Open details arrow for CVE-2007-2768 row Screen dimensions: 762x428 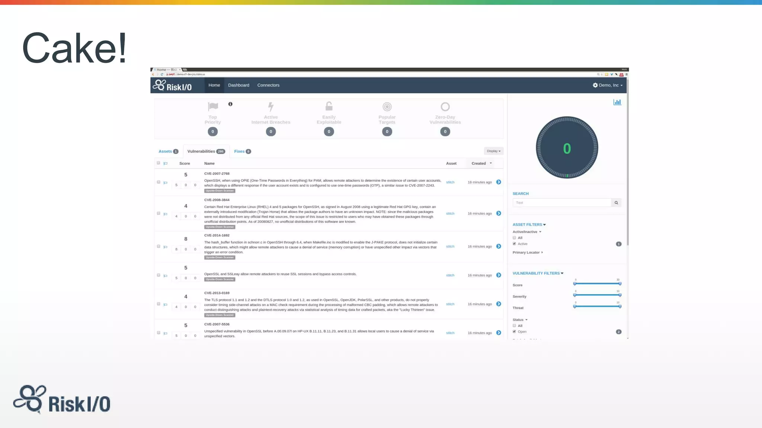tap(499, 182)
